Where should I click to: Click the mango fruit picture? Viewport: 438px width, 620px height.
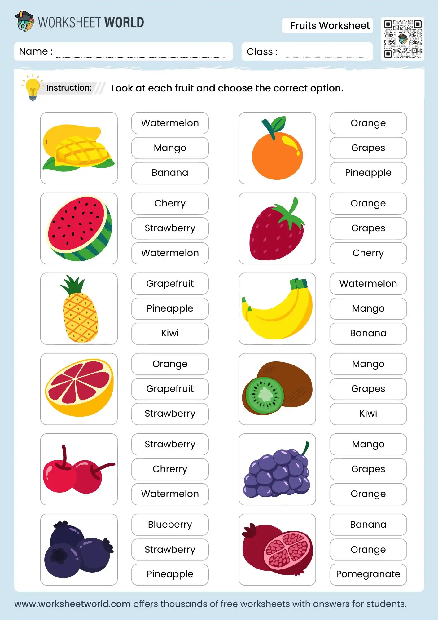click(x=79, y=148)
